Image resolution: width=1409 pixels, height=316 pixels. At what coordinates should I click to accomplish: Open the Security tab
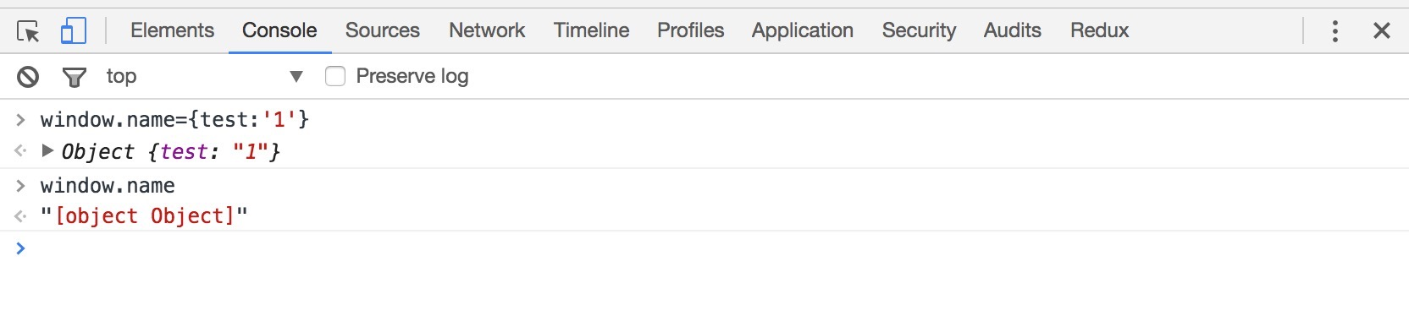[x=919, y=30]
